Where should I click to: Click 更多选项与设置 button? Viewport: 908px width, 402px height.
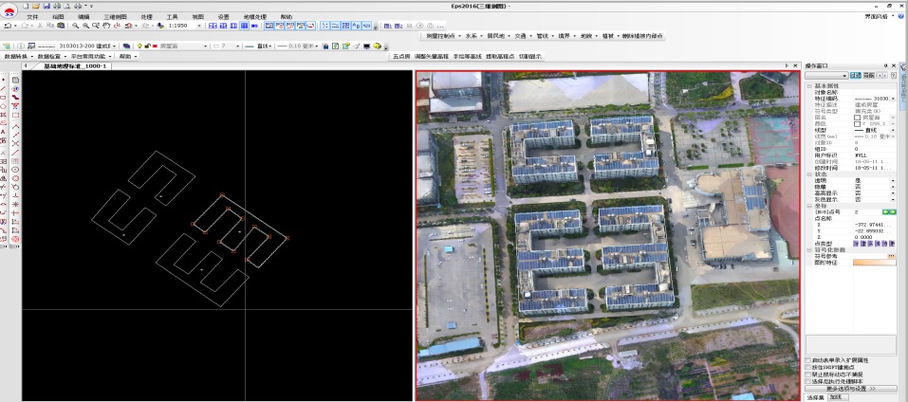(850, 389)
